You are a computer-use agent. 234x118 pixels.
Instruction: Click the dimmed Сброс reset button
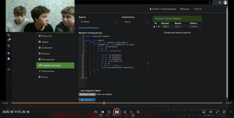click(x=191, y=110)
